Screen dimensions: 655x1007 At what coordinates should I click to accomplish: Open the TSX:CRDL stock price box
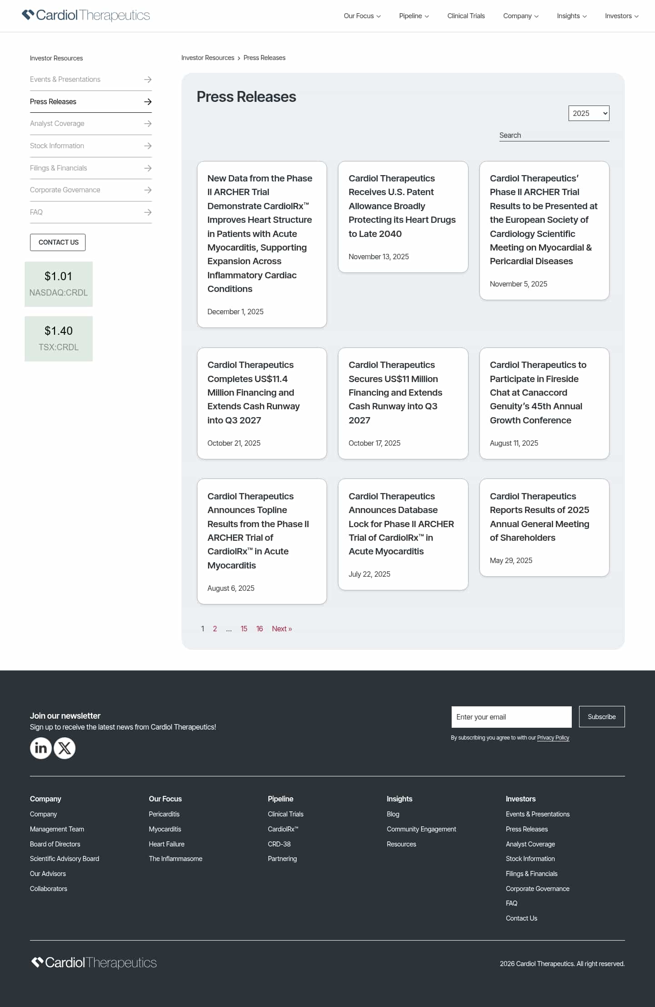click(59, 339)
